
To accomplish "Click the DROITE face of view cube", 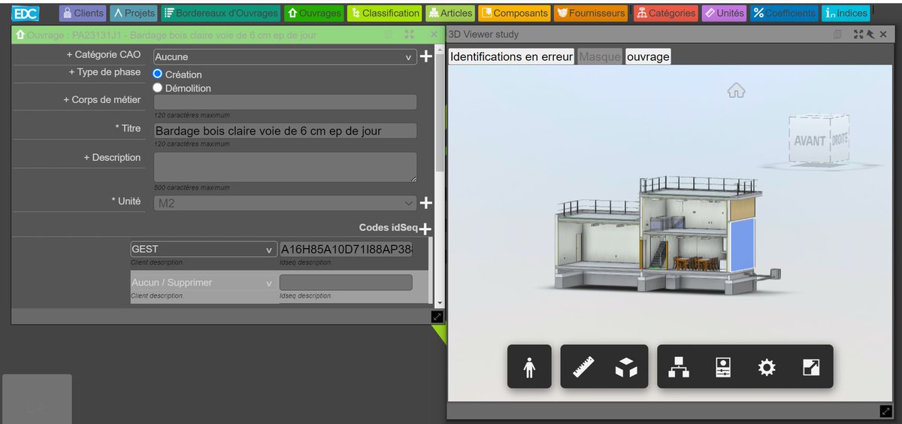I will [x=839, y=139].
